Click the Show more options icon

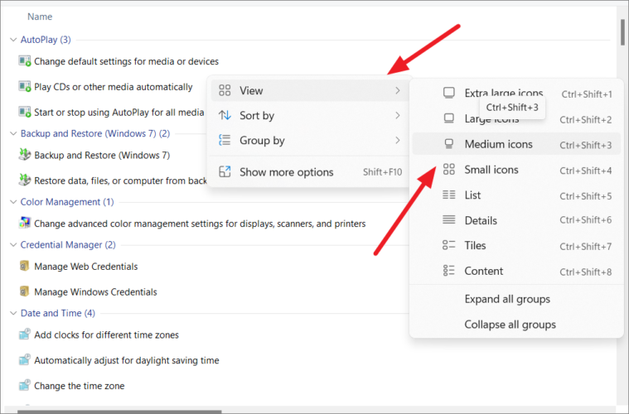(x=225, y=171)
